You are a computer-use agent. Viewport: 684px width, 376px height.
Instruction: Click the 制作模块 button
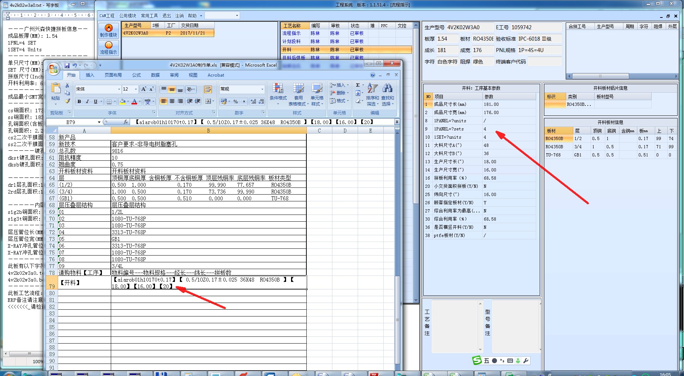(x=108, y=30)
